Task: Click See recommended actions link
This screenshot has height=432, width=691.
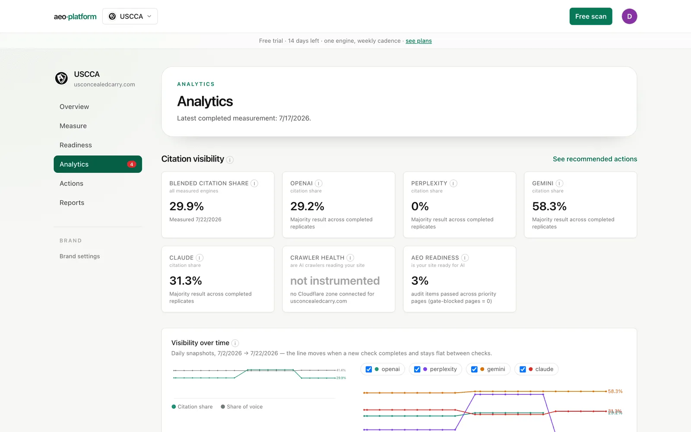Action: pos(595,159)
